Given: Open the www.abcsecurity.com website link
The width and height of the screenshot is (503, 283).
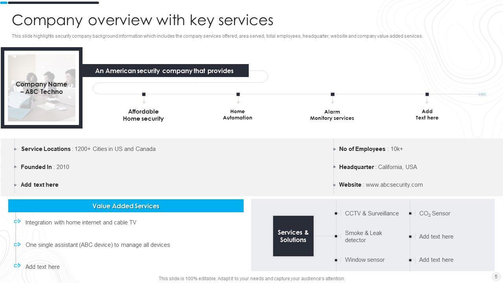Looking at the screenshot, I should coord(394,185).
